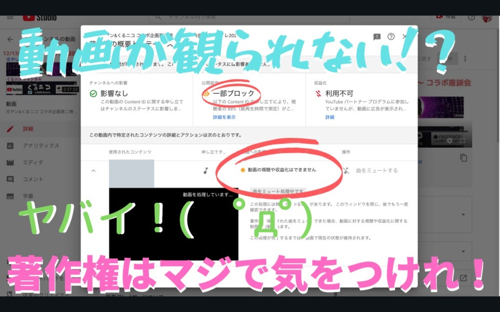Click the YouTube Studio logo
The width and height of the screenshot is (500, 312).
(39, 17)
